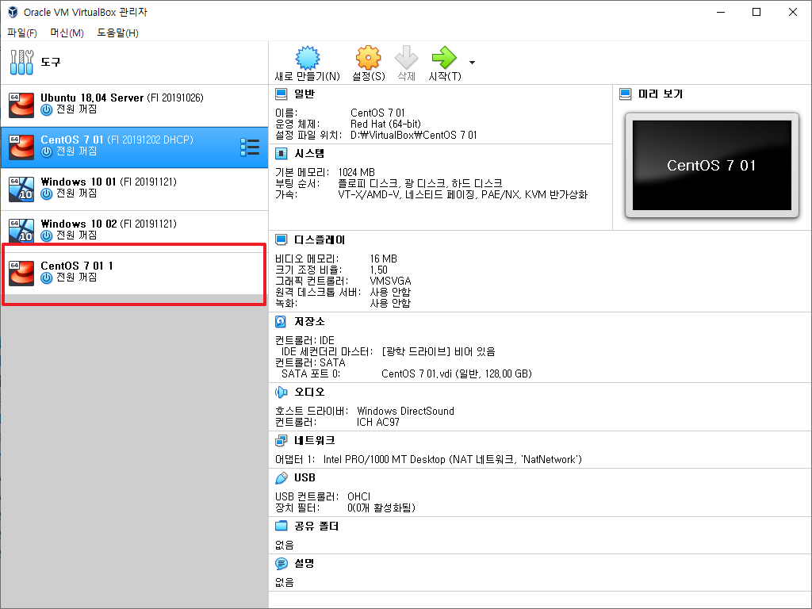Click the 호스트 드라이버 Windows DirectSound value
The height and width of the screenshot is (609, 812).
tap(405, 412)
